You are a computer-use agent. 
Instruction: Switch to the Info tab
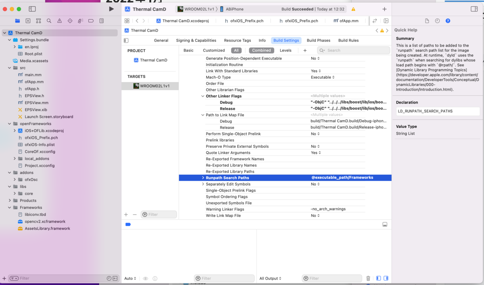pyautogui.click(x=262, y=40)
